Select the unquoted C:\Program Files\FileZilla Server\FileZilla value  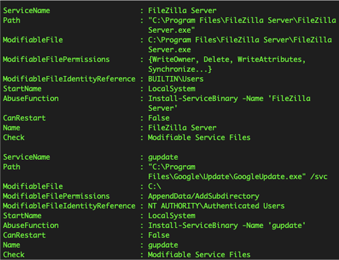[x=240, y=40]
